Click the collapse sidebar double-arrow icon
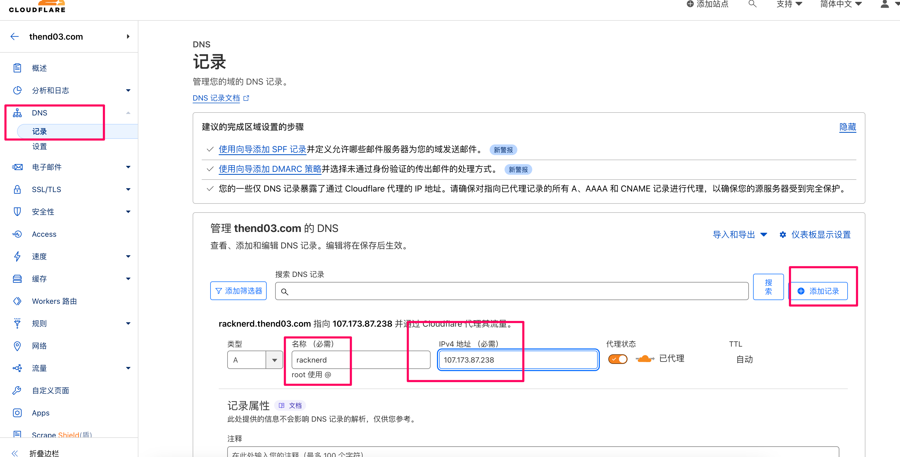900x457 pixels. pyautogui.click(x=15, y=453)
